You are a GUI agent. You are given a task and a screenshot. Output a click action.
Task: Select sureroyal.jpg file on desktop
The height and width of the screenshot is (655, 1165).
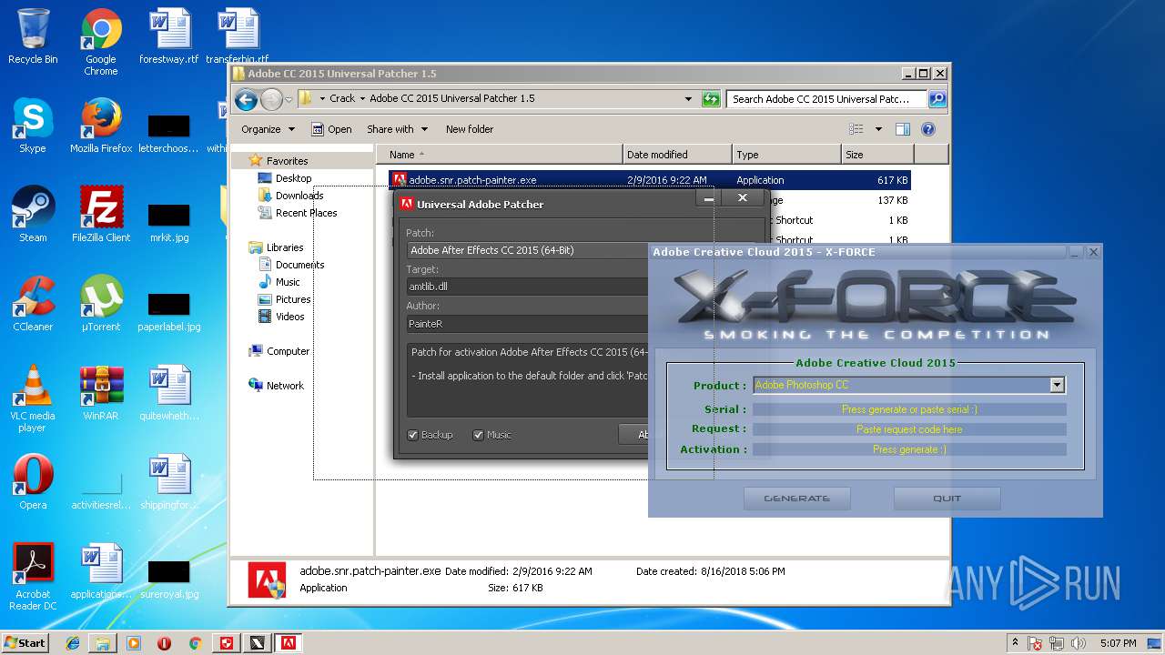click(x=169, y=579)
